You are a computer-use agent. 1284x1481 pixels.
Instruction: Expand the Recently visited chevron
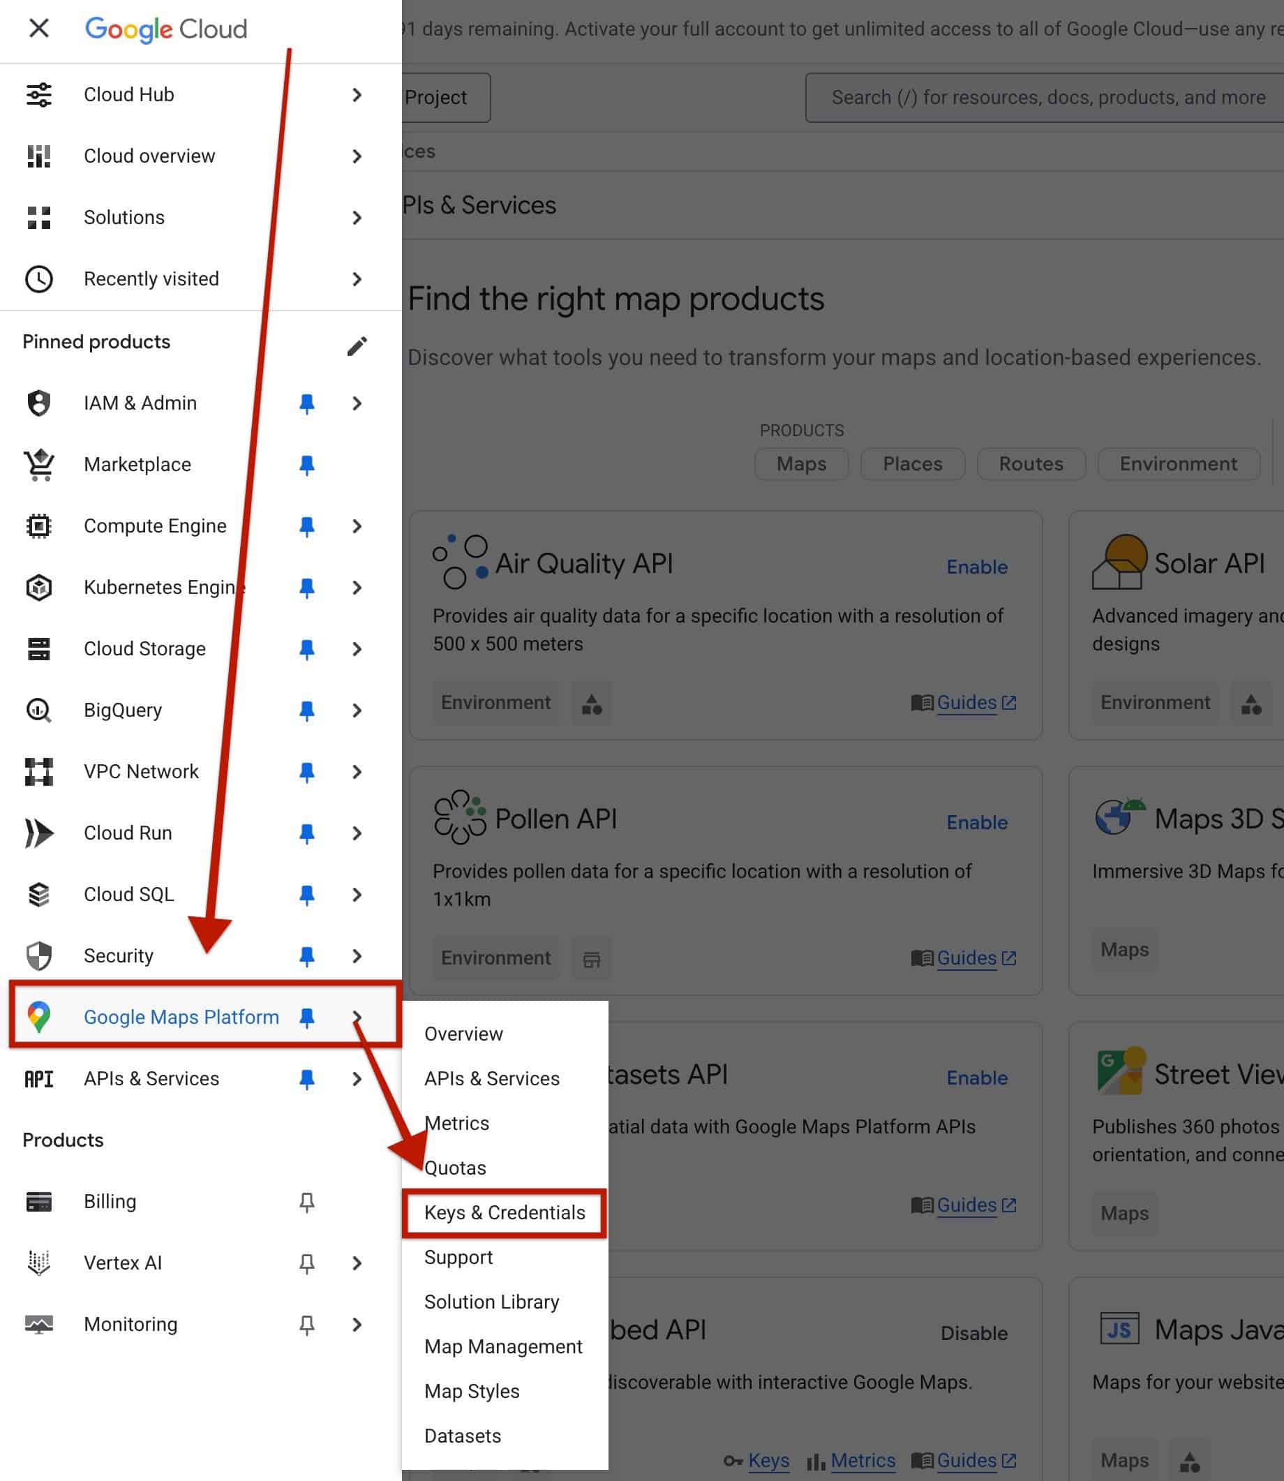(x=357, y=278)
